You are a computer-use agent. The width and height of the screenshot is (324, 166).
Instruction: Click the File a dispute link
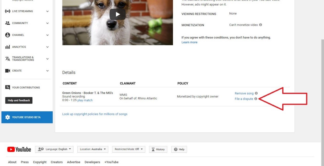tap(244, 99)
